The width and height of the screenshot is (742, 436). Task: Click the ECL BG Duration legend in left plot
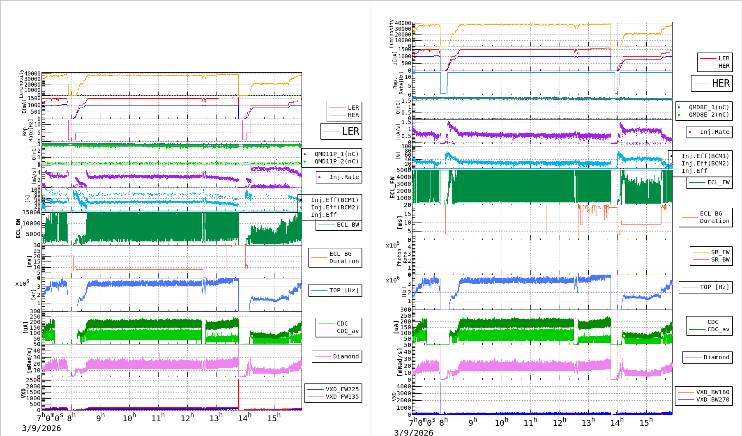click(335, 257)
